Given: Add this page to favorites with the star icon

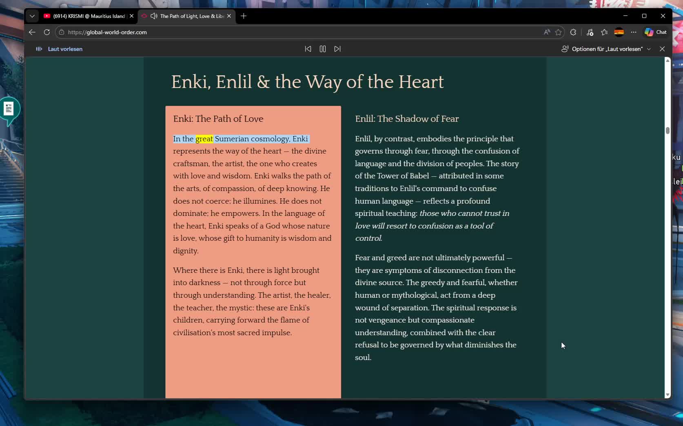Looking at the screenshot, I should coord(559,32).
